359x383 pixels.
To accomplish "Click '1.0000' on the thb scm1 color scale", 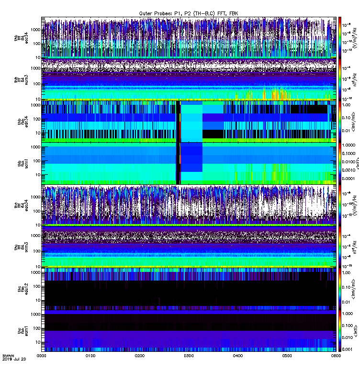I will coord(348,145).
